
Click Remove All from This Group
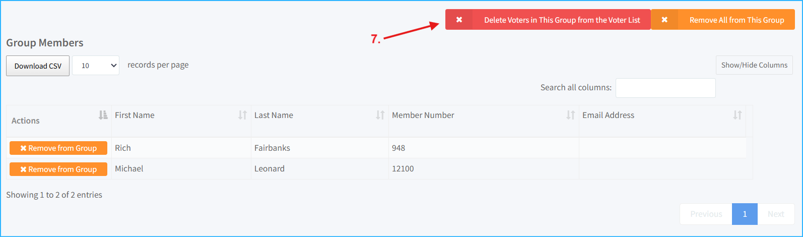tap(737, 20)
